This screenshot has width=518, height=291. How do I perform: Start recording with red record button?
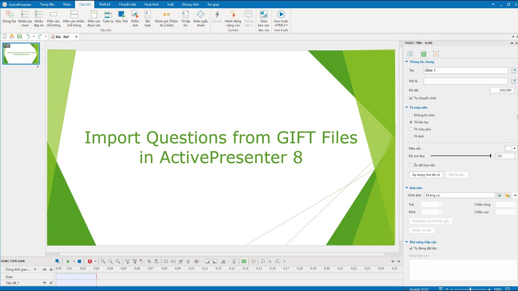(x=90, y=261)
